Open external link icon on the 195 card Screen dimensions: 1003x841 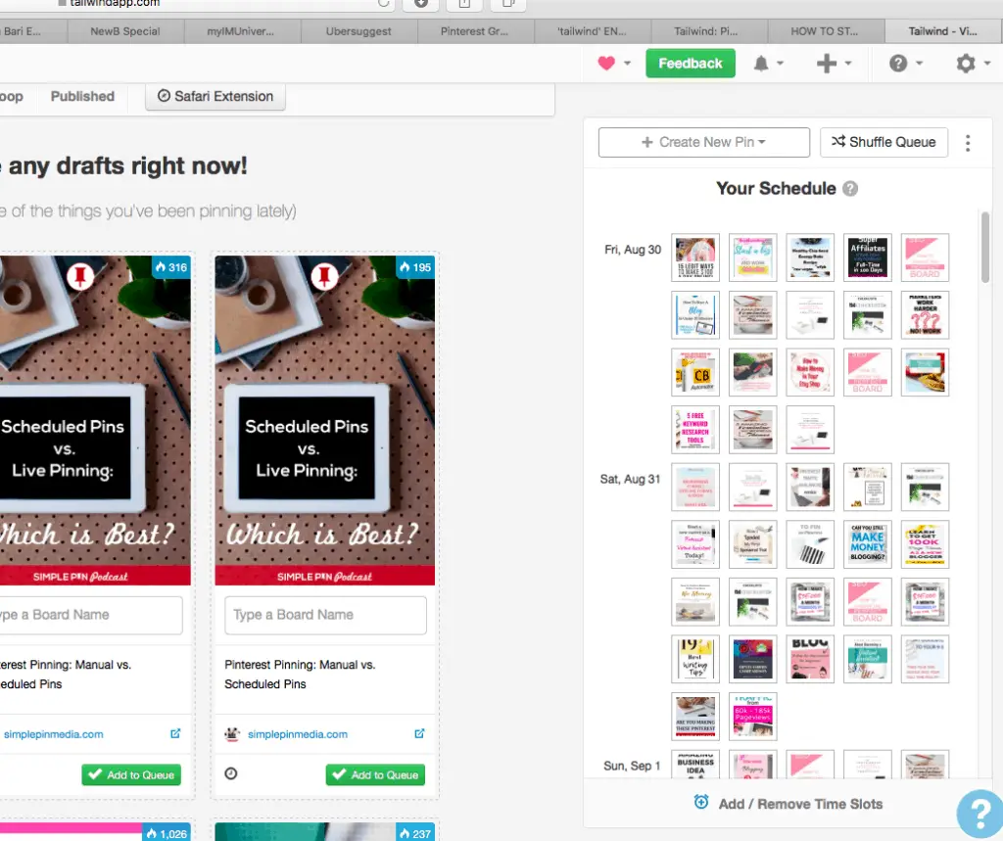tap(419, 733)
